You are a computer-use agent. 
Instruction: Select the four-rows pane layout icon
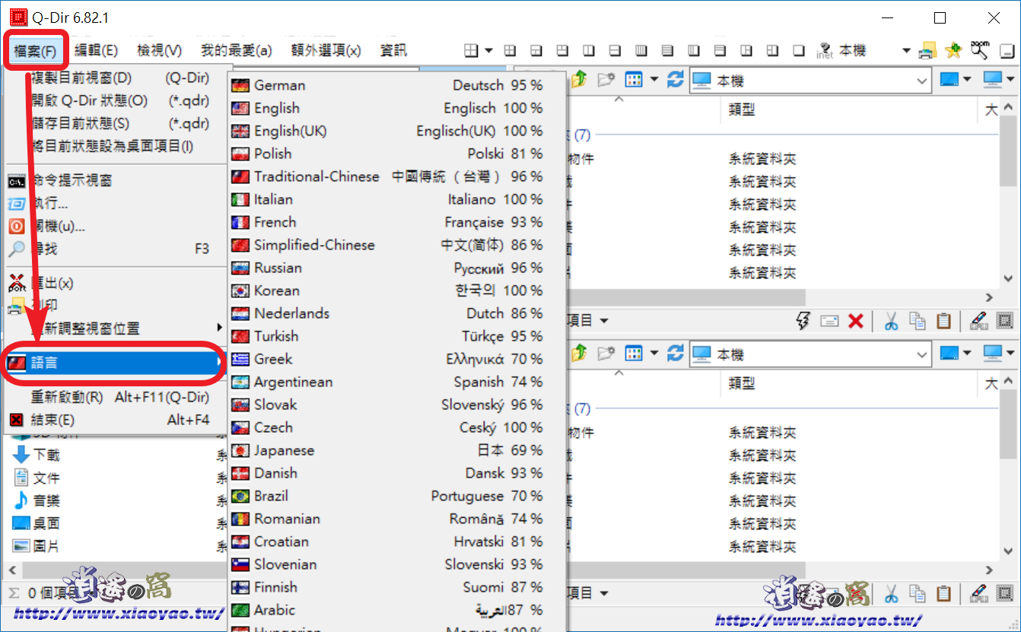point(667,50)
